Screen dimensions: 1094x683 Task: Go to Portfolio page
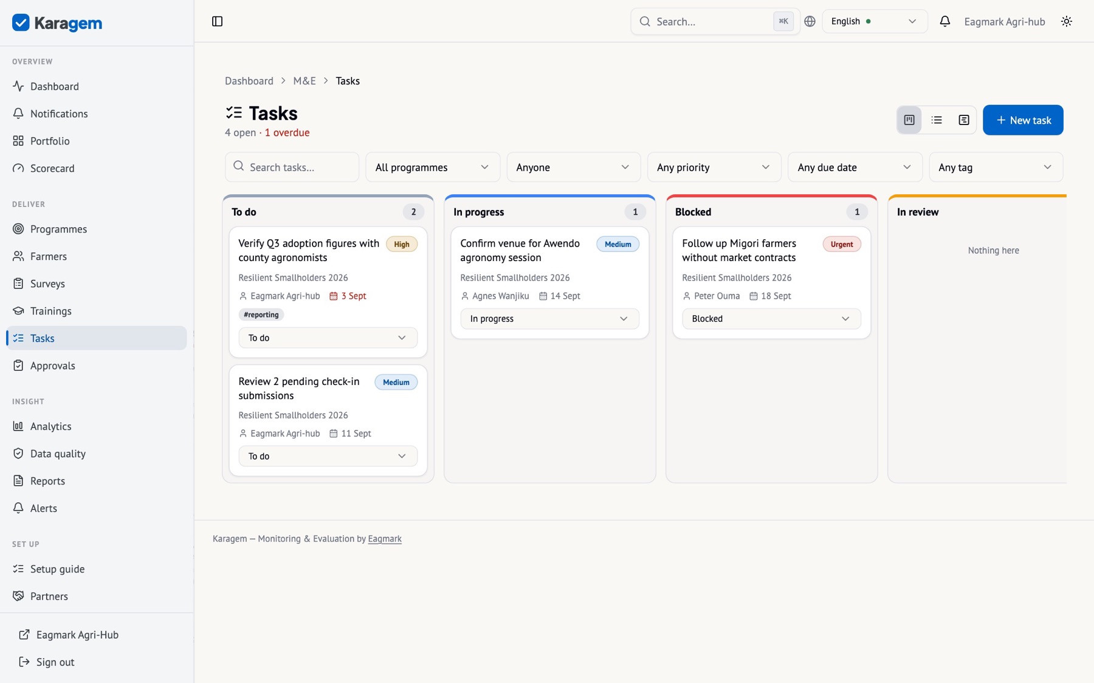click(97, 141)
